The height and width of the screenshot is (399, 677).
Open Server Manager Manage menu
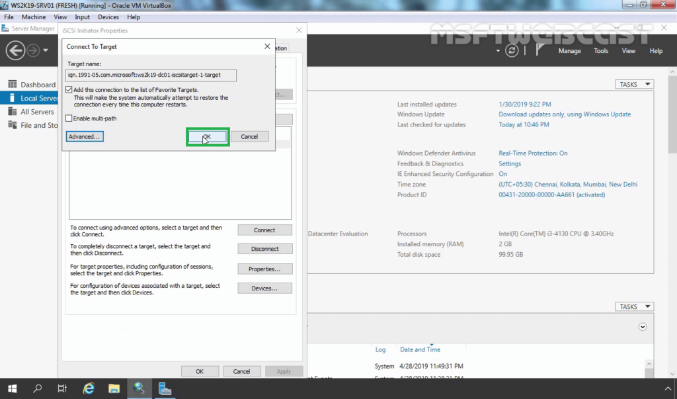pos(569,50)
